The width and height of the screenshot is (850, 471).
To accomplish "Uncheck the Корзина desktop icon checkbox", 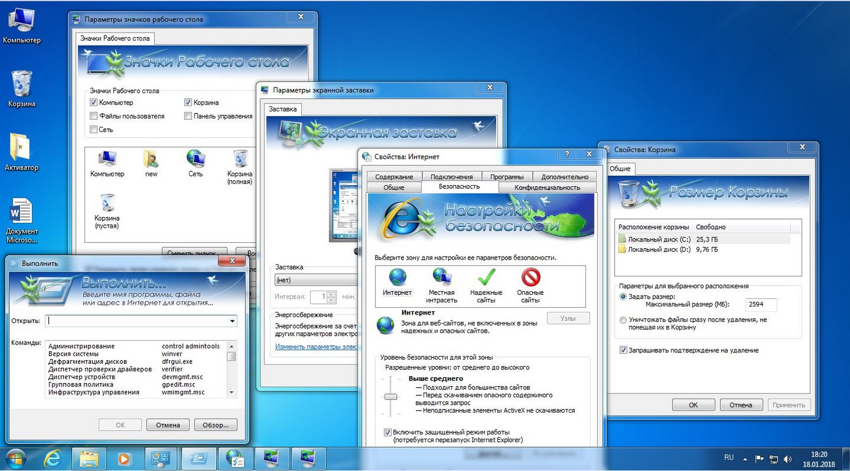I will 188,102.
